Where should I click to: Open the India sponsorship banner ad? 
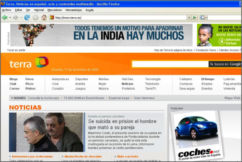click(x=101, y=35)
